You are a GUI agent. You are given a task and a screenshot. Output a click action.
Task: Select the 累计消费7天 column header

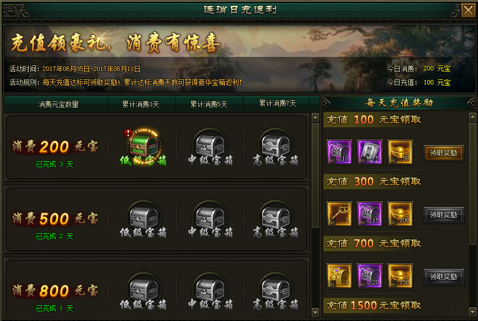(x=277, y=104)
